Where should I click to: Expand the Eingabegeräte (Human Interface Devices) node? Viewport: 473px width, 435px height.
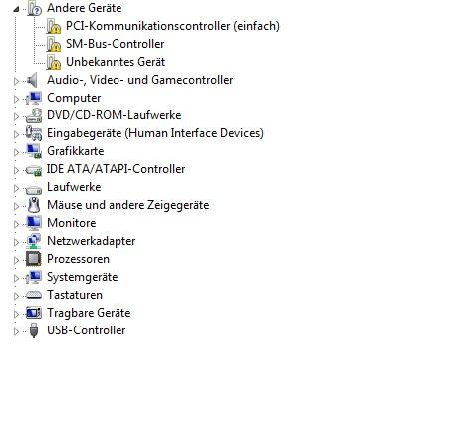tap(16, 134)
